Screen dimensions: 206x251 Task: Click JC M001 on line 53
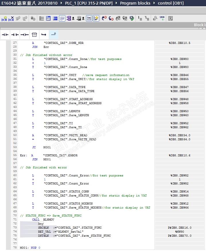[x=42, y=147]
